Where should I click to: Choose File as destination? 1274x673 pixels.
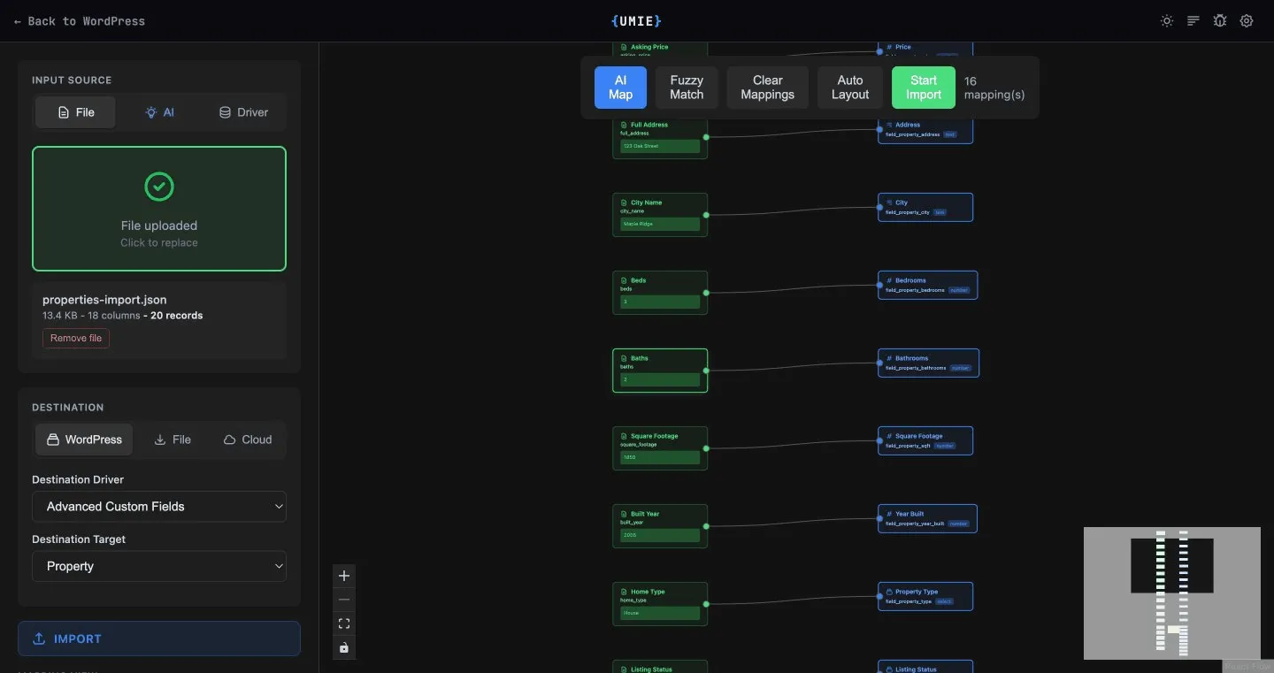coord(173,440)
